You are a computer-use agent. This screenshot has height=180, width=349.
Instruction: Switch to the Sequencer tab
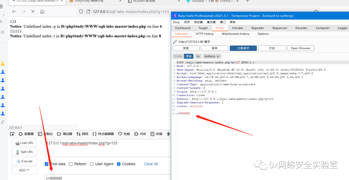click(x=280, y=28)
